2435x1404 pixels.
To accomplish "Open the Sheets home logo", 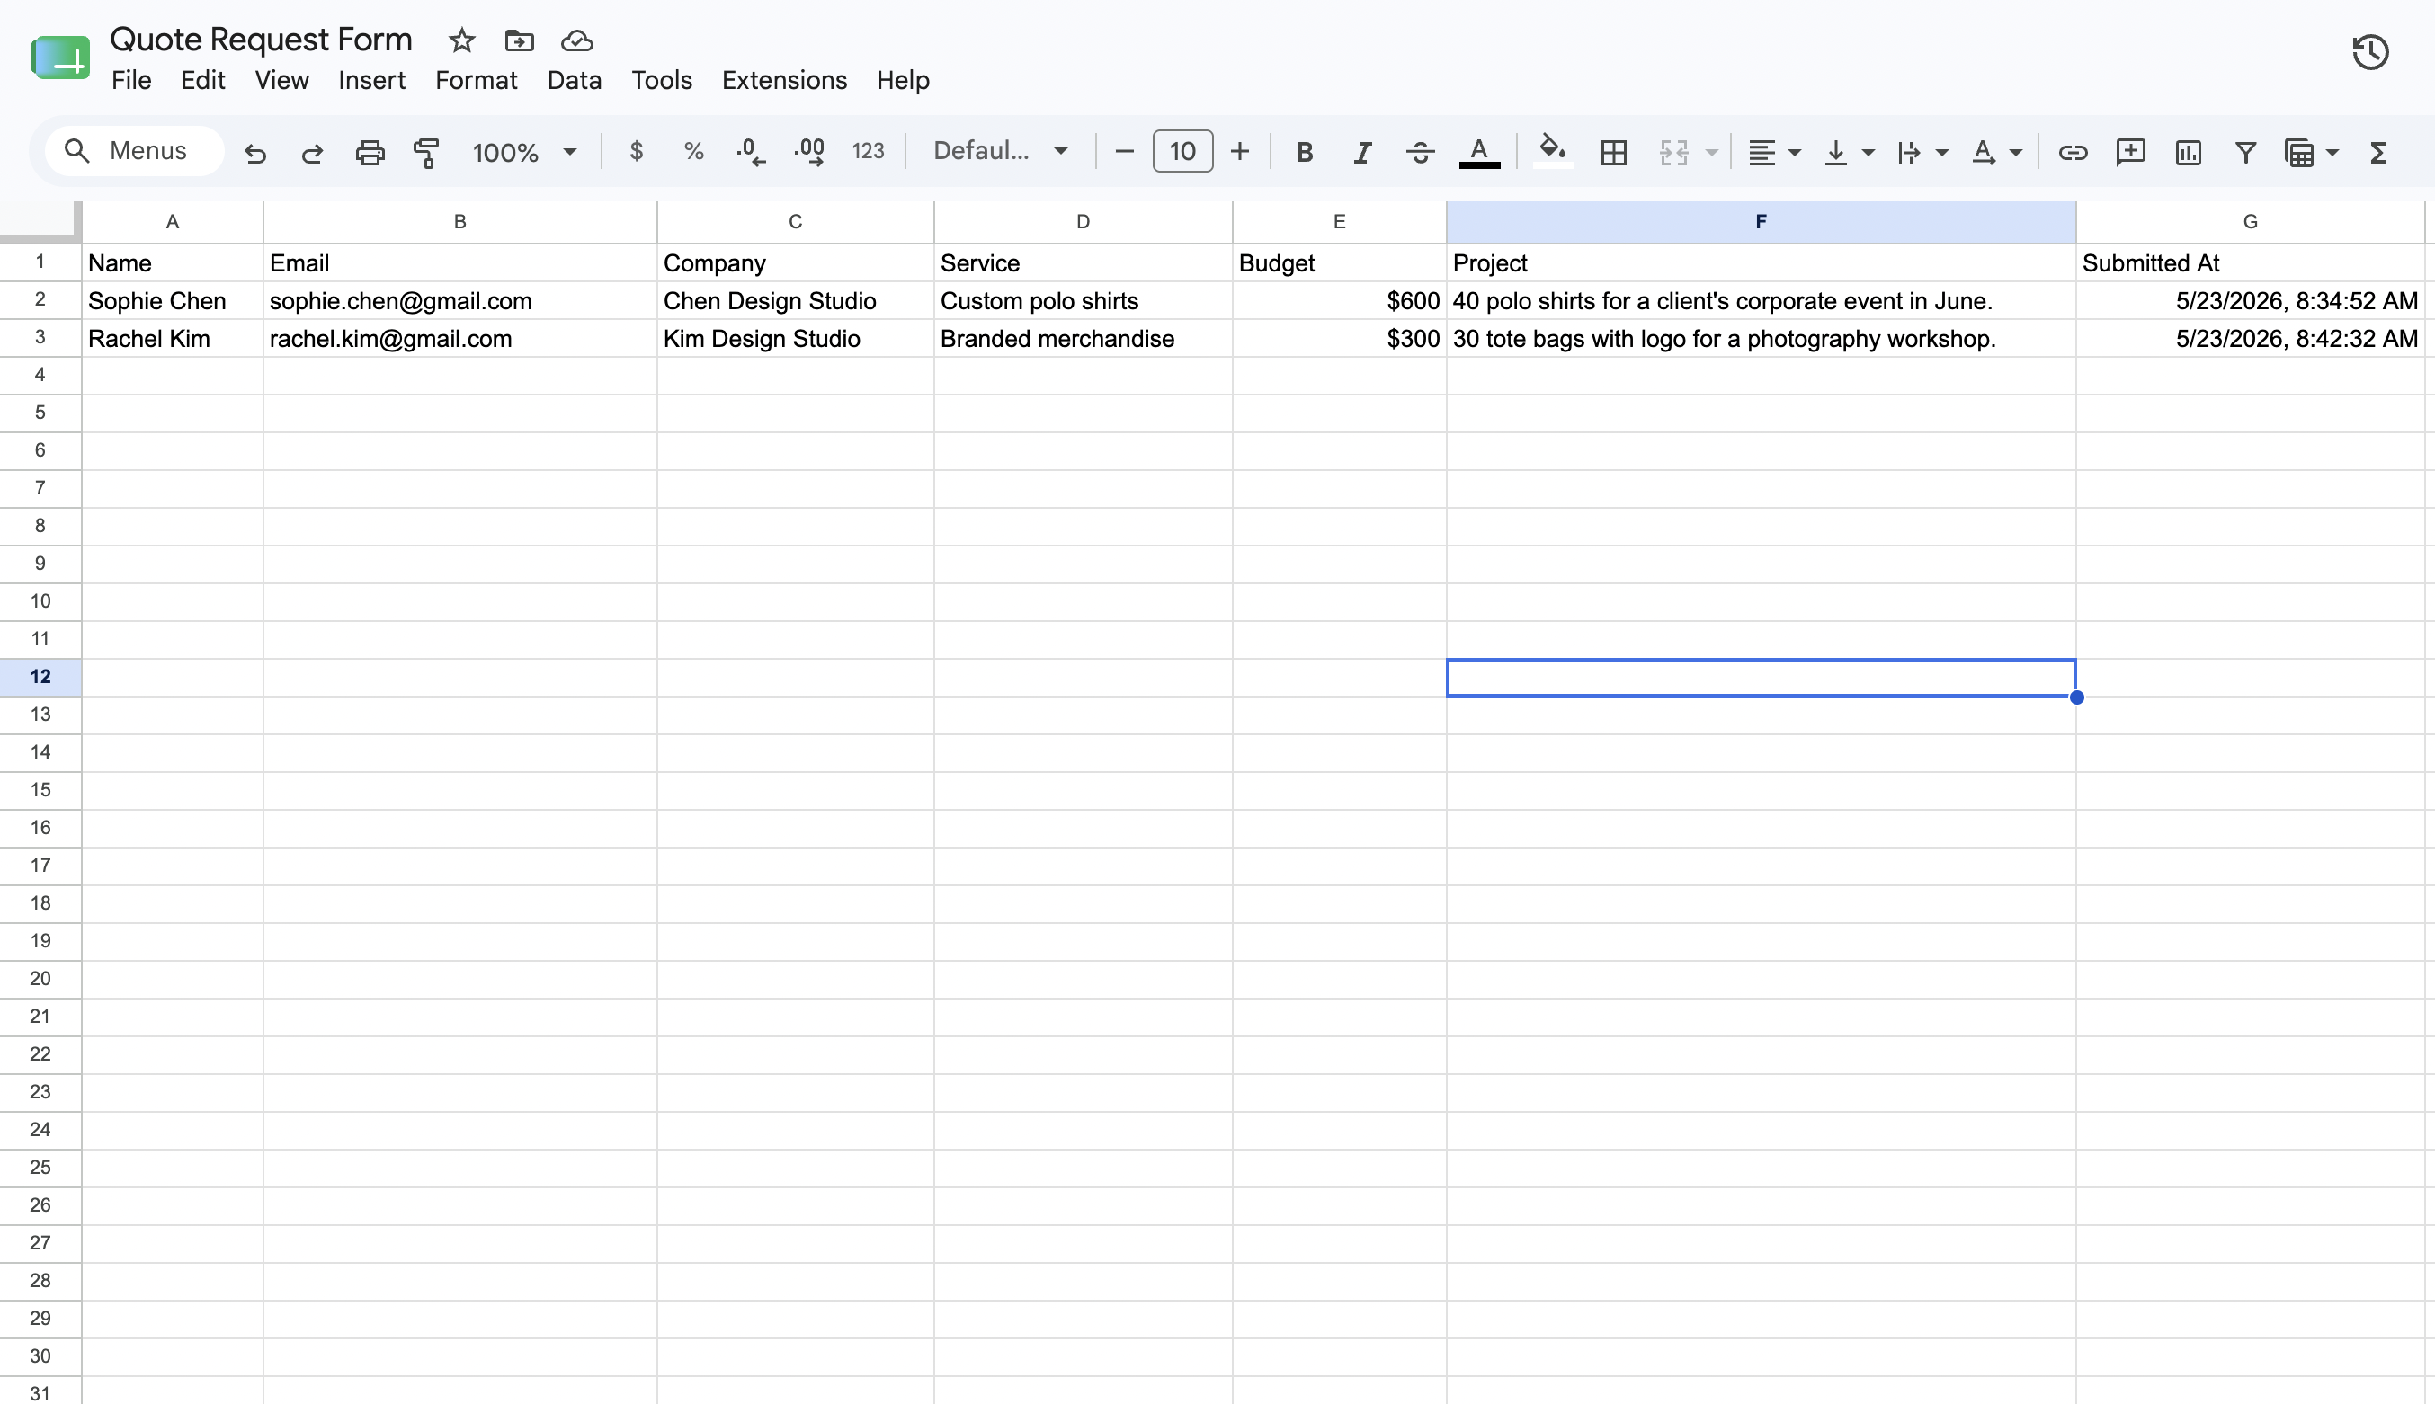I will pos(59,58).
